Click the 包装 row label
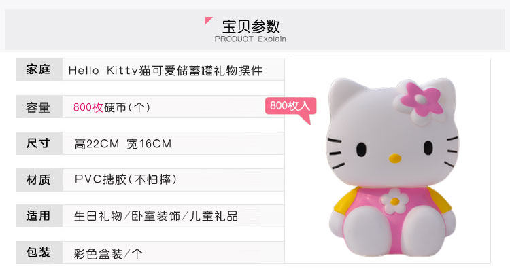This screenshot has height=273, width=510. 38,252
